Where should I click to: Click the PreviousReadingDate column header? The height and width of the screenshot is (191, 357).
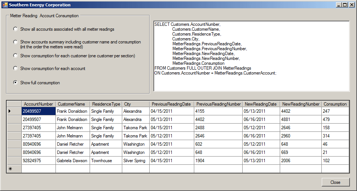coord(172,104)
